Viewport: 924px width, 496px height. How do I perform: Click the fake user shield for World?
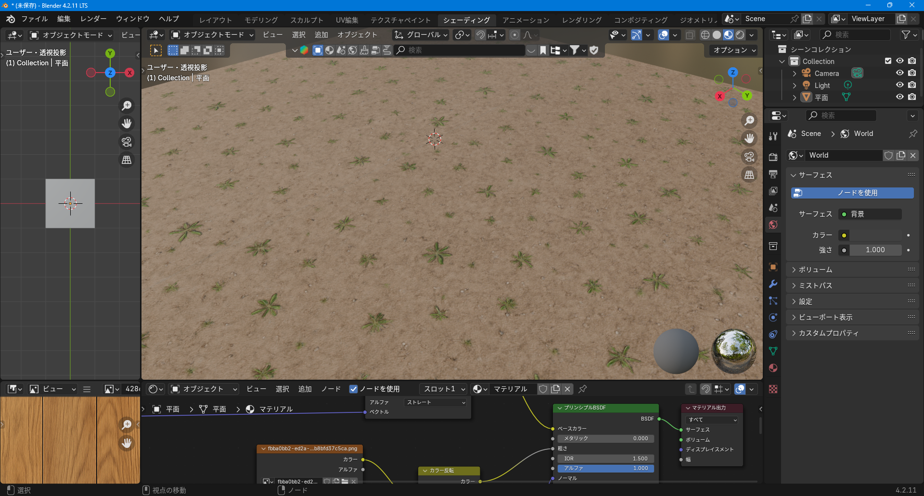click(x=889, y=155)
